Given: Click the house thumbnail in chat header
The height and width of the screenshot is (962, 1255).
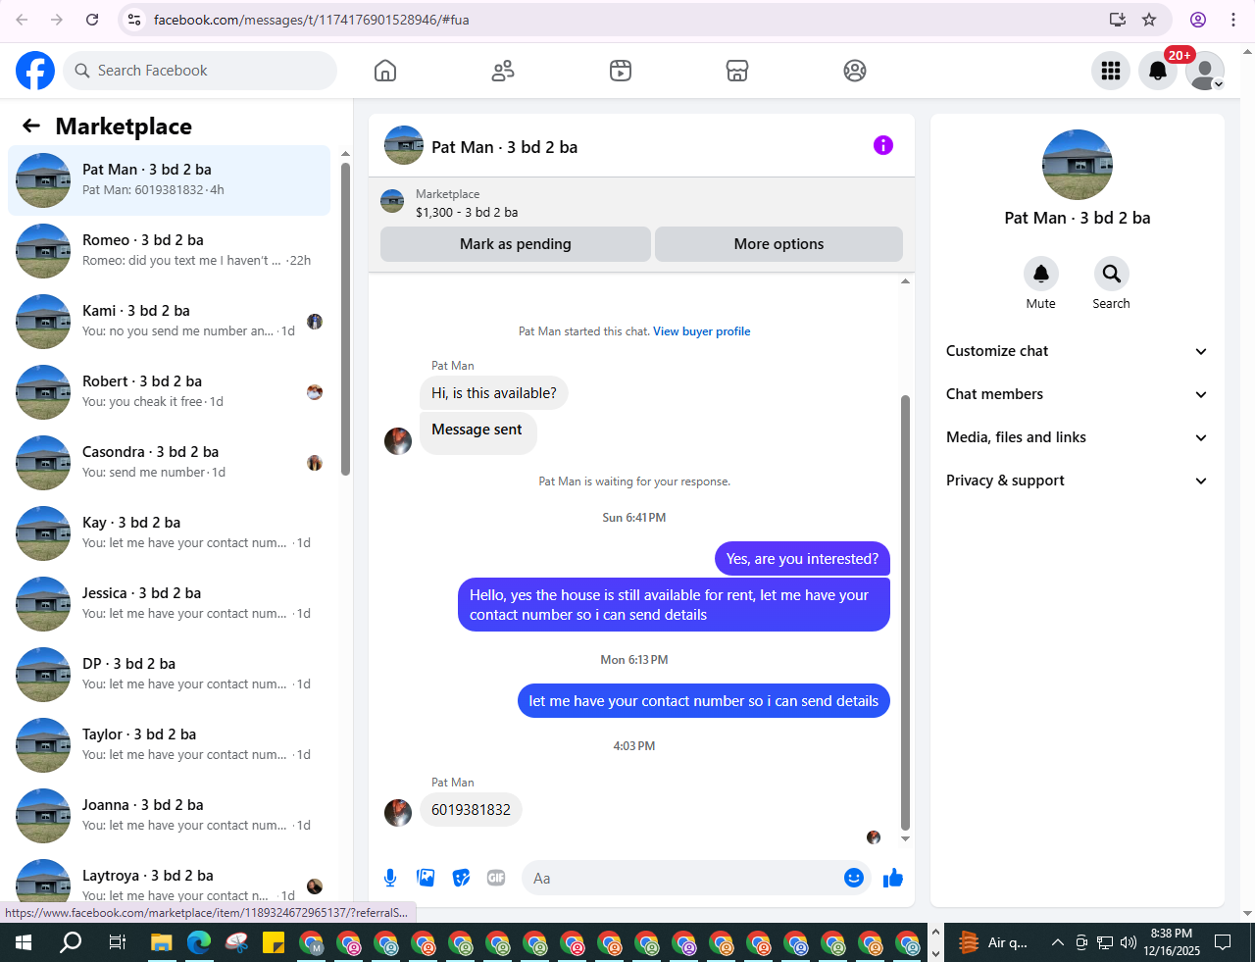Looking at the screenshot, I should [x=404, y=145].
